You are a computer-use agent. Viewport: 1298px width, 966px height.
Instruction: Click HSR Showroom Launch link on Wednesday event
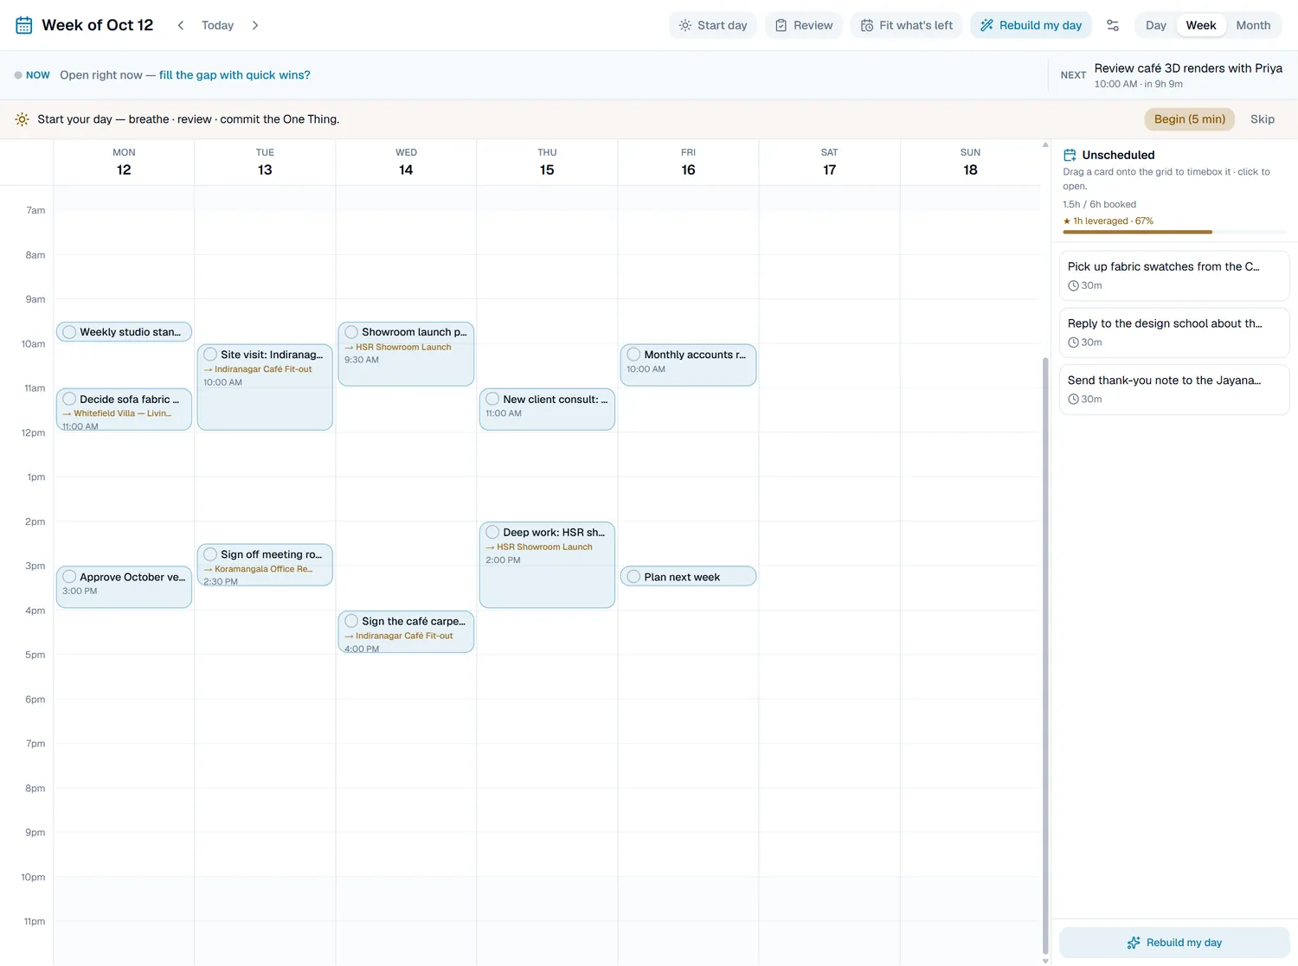pyautogui.click(x=398, y=347)
